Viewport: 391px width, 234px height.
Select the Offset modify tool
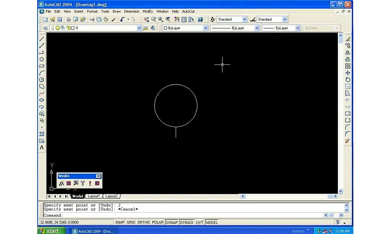[x=348, y=59]
